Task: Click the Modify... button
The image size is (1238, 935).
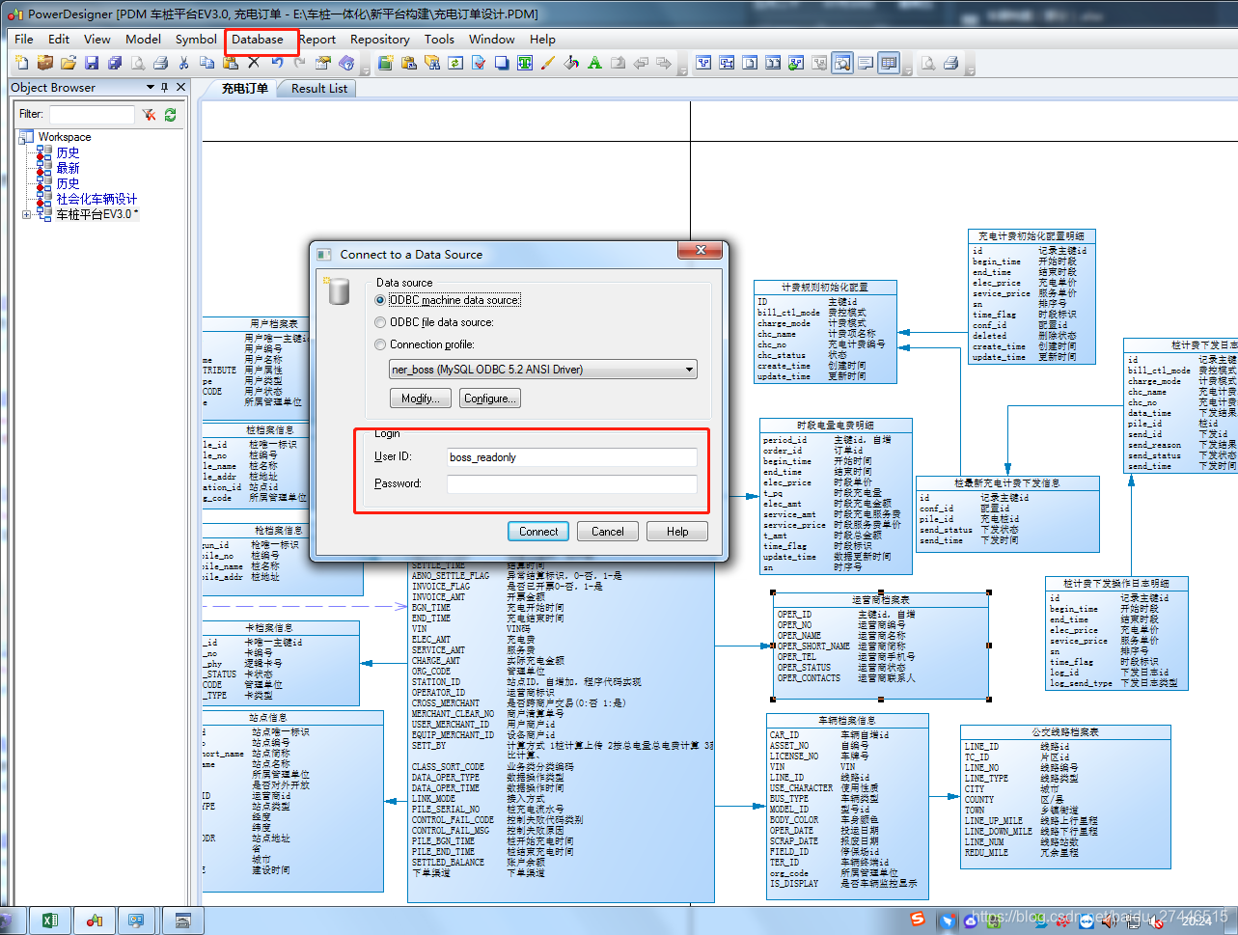Action: tap(420, 399)
